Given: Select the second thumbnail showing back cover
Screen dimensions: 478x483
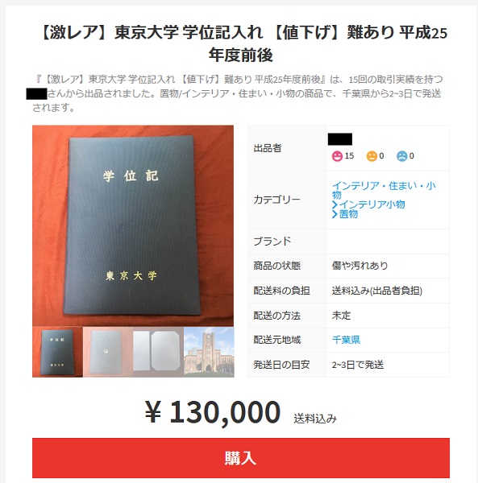Looking at the screenshot, I should 108,352.
